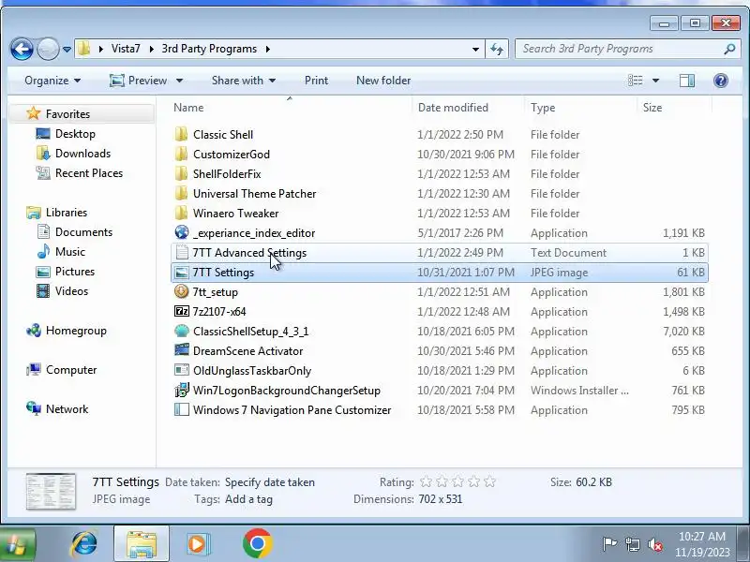The height and width of the screenshot is (562, 750).
Task: Select the 7tt_setup installer icon
Action: point(181,291)
